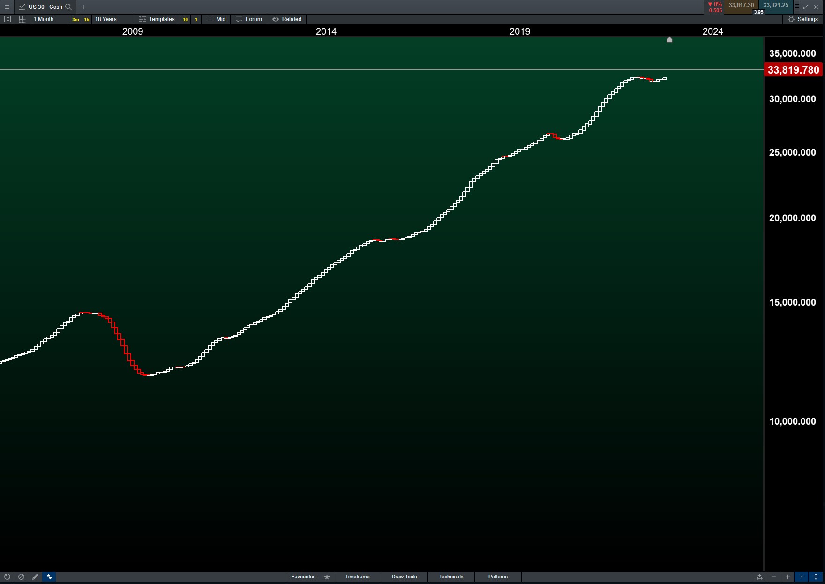The height and width of the screenshot is (584, 825).
Task: Open the Templates menu
Action: [x=157, y=19]
